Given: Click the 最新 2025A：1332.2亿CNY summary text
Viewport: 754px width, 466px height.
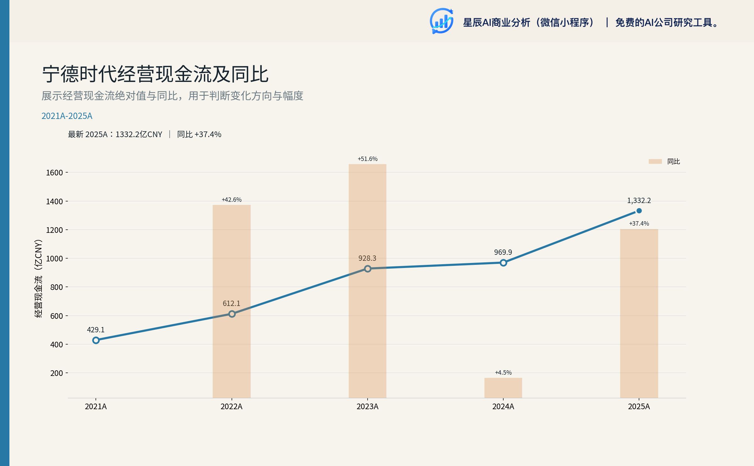Looking at the screenshot, I should (115, 134).
